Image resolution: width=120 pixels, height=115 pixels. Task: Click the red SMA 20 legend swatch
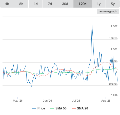click(x=74, y=108)
